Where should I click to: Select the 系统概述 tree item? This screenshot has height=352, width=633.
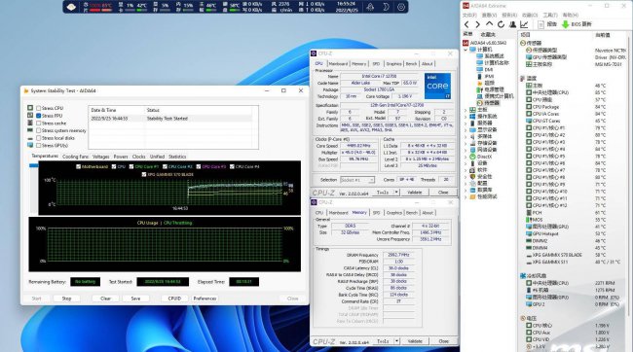tap(490, 56)
